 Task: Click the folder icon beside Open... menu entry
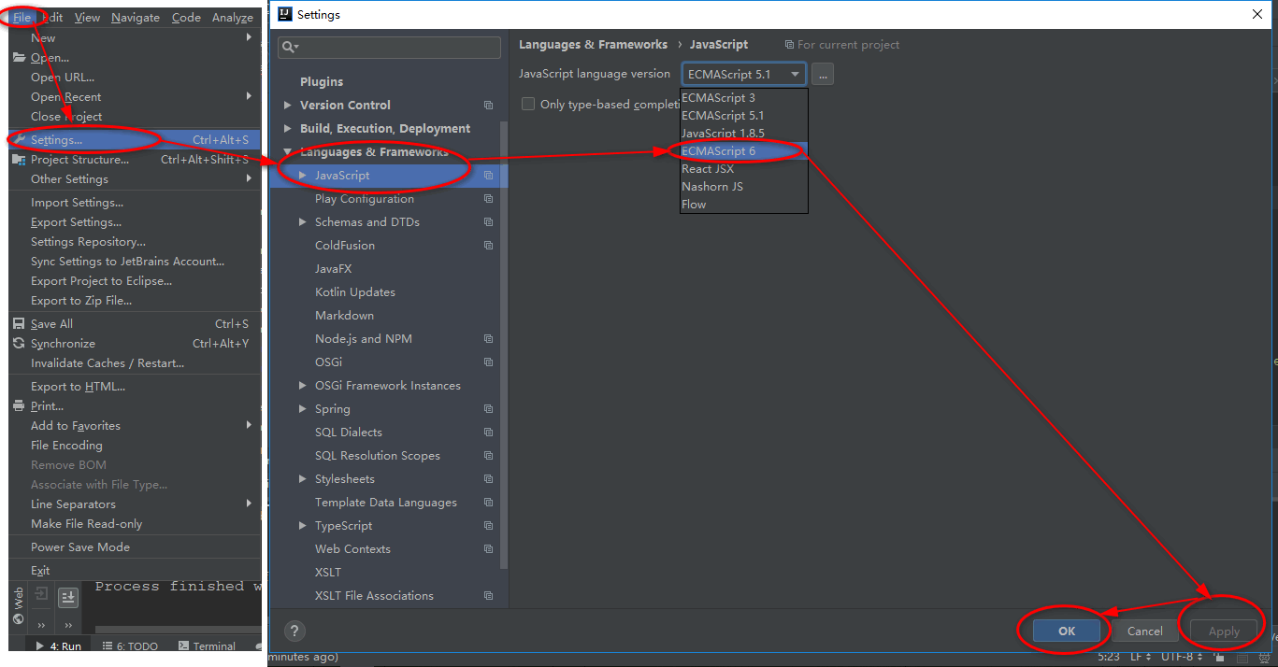click(x=20, y=58)
